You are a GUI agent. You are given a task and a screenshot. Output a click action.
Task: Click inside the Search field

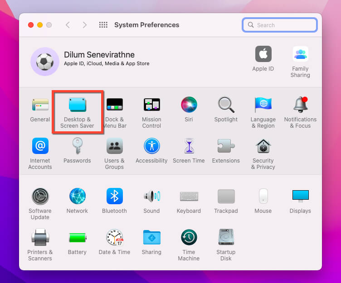[x=280, y=25]
